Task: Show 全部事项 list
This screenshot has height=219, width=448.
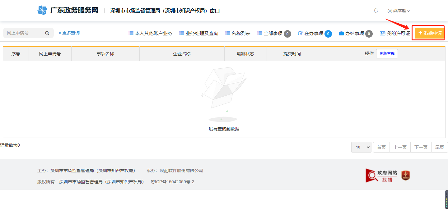Action: coord(270,34)
